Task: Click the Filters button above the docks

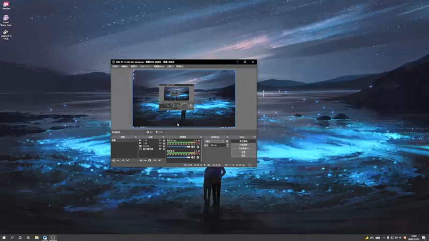Action: point(159,132)
